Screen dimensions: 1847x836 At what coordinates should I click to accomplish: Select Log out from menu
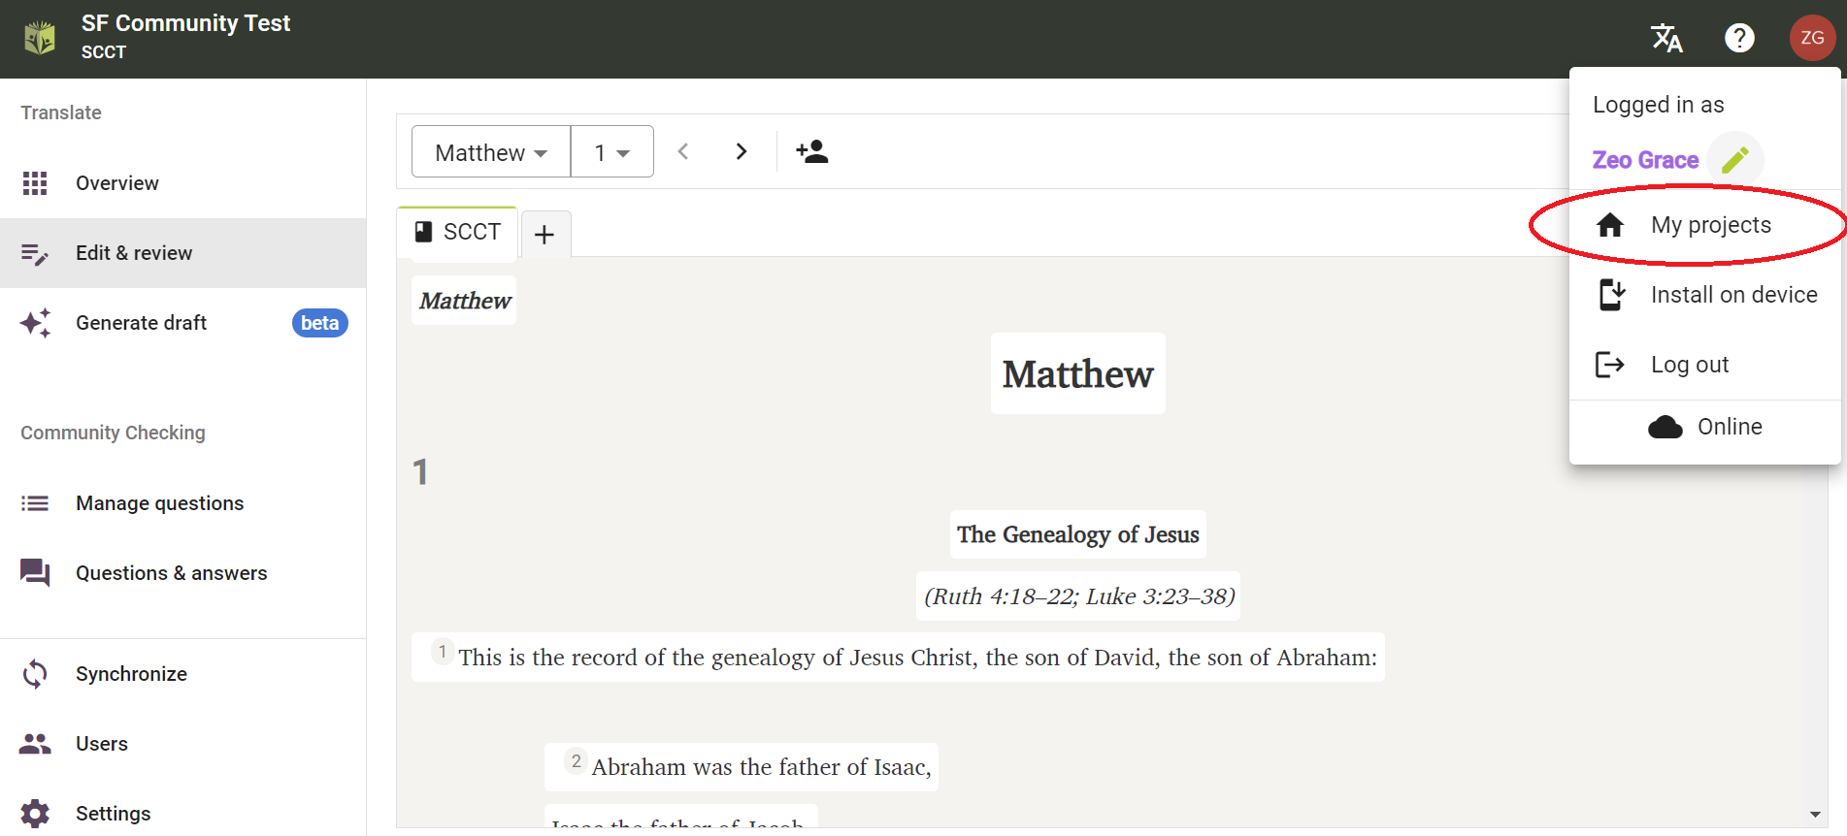click(x=1689, y=365)
